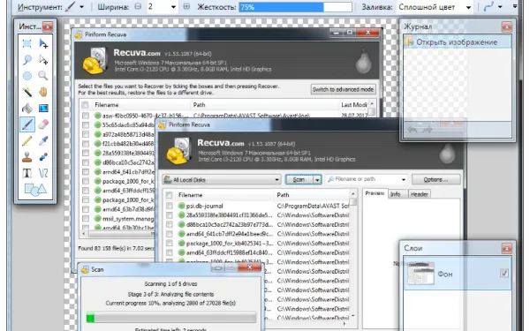The height and width of the screenshot is (331, 530).
Task: Sort by Path column in front Recuva
Action: click(x=311, y=195)
